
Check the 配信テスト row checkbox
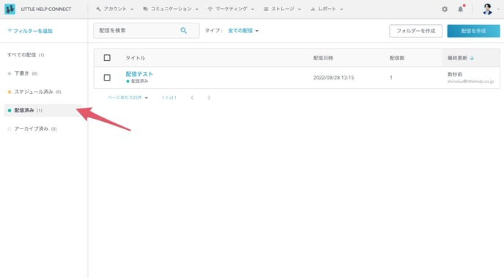tap(107, 78)
